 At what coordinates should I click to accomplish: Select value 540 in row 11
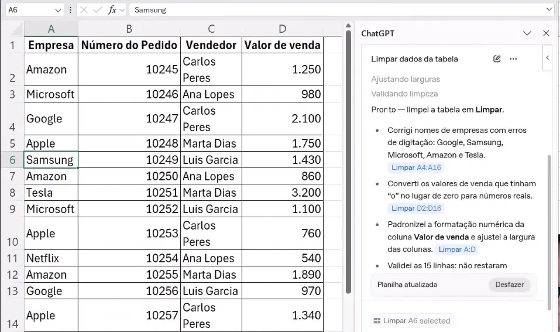coord(283,258)
